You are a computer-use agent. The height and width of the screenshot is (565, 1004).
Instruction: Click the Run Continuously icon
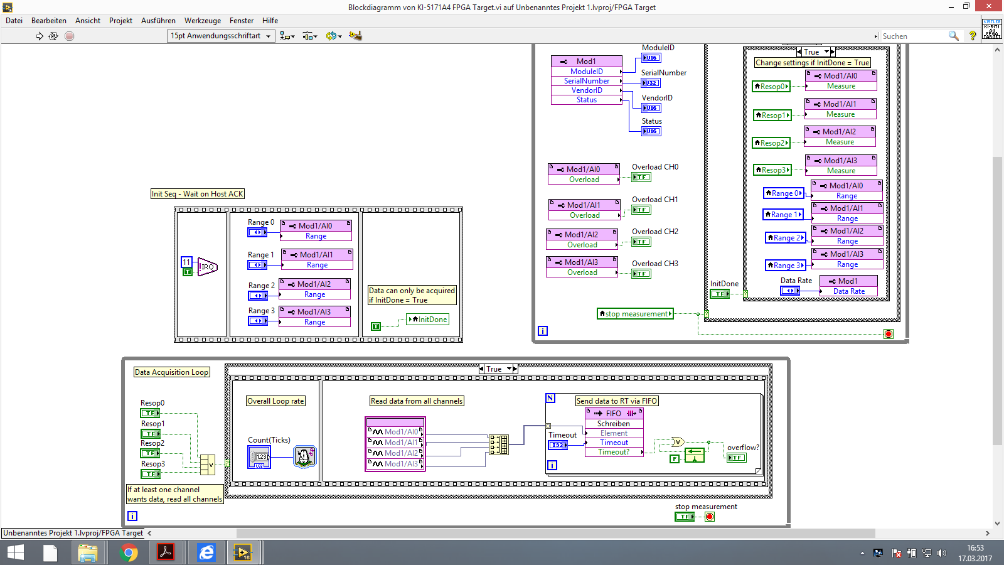pyautogui.click(x=53, y=36)
